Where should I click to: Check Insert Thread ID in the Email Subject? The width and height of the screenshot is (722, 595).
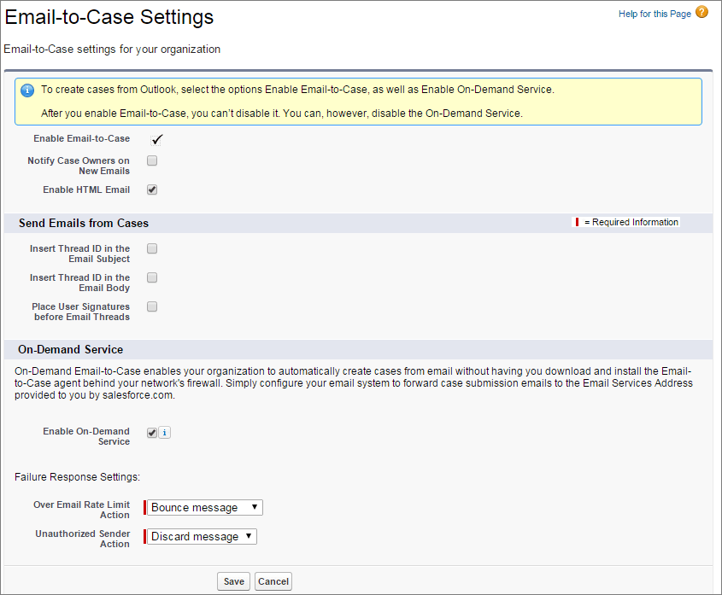point(152,248)
